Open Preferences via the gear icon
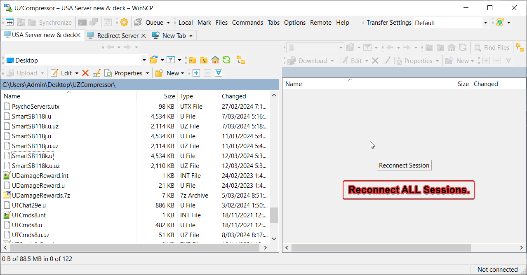 [124, 23]
